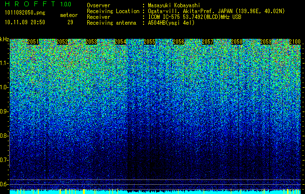Screen dimensions: 305x194
Task: Click the 0.7 frequency axis label
Action: tap(4, 160)
